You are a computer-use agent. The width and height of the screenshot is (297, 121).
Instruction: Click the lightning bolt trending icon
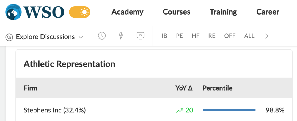click(121, 36)
